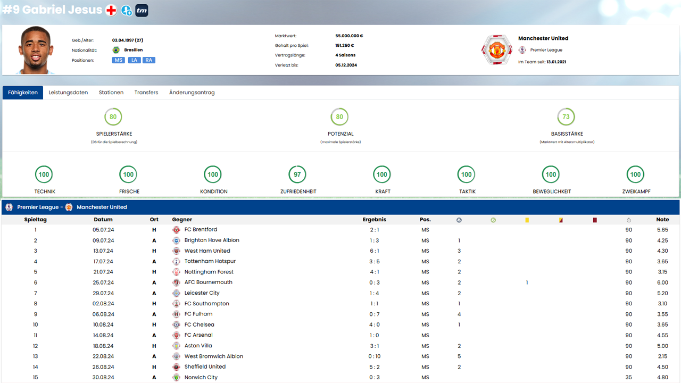
Task: Open the Transfermarkt tm icon
Action: pyautogui.click(x=142, y=10)
